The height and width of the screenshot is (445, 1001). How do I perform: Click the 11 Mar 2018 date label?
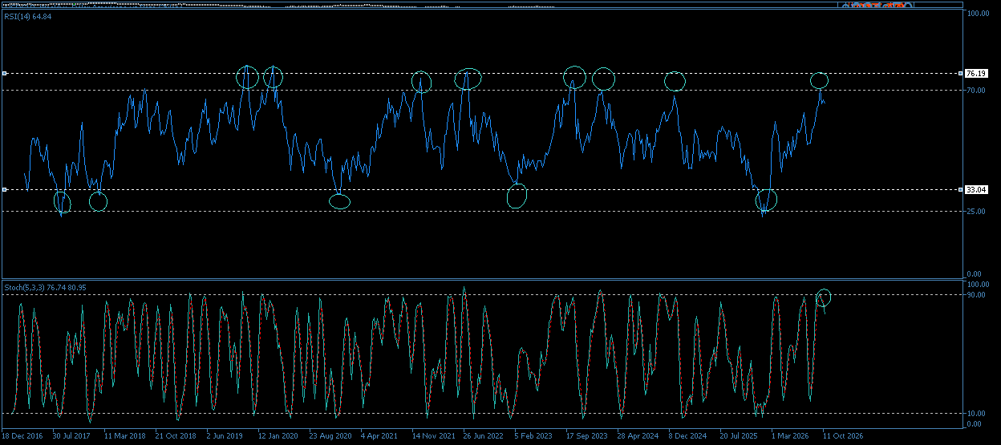125,436
